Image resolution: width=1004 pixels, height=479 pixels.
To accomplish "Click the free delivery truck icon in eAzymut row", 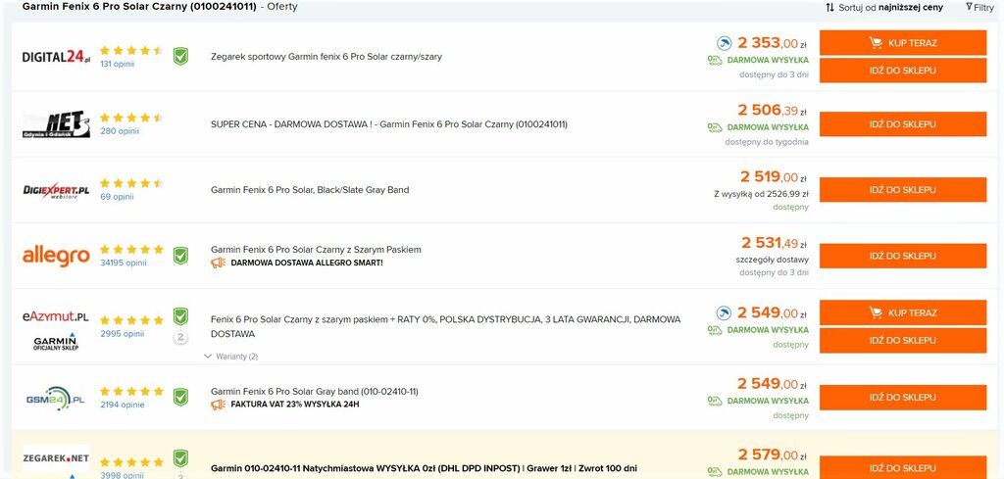I will [715, 330].
